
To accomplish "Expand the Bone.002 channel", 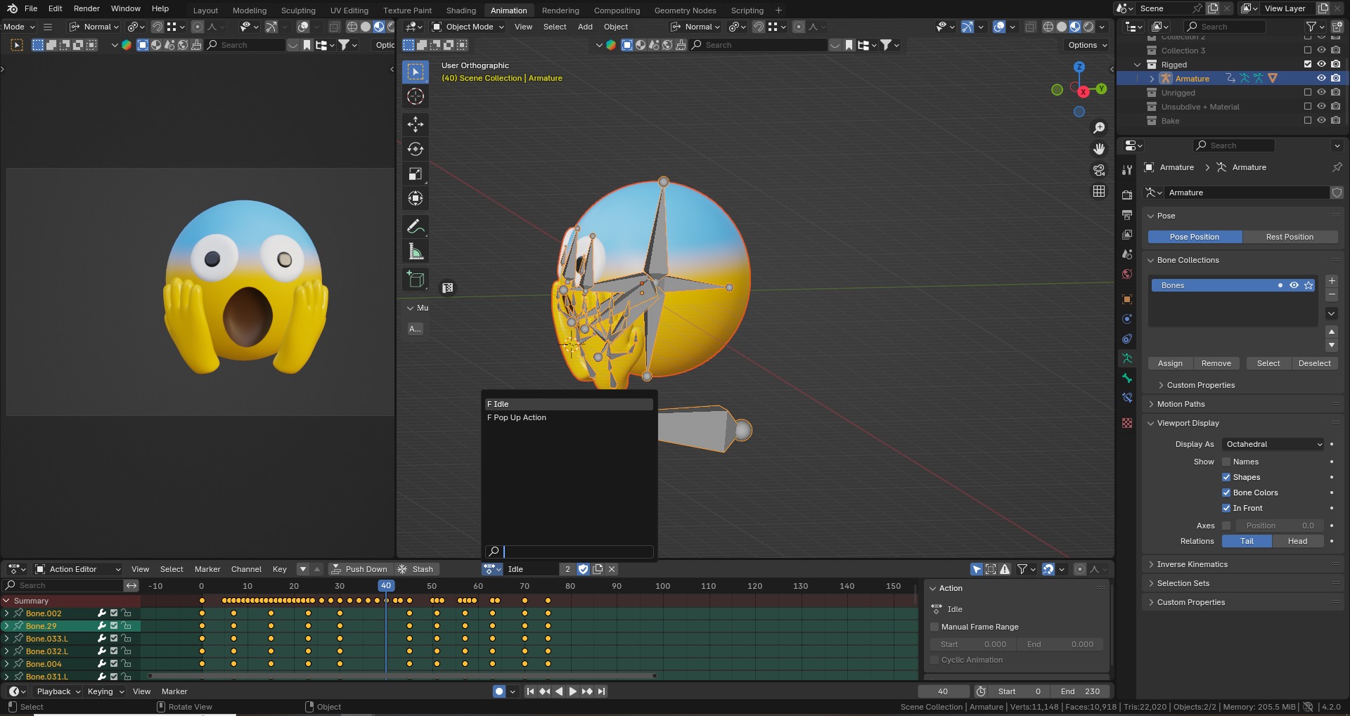I will [7, 613].
